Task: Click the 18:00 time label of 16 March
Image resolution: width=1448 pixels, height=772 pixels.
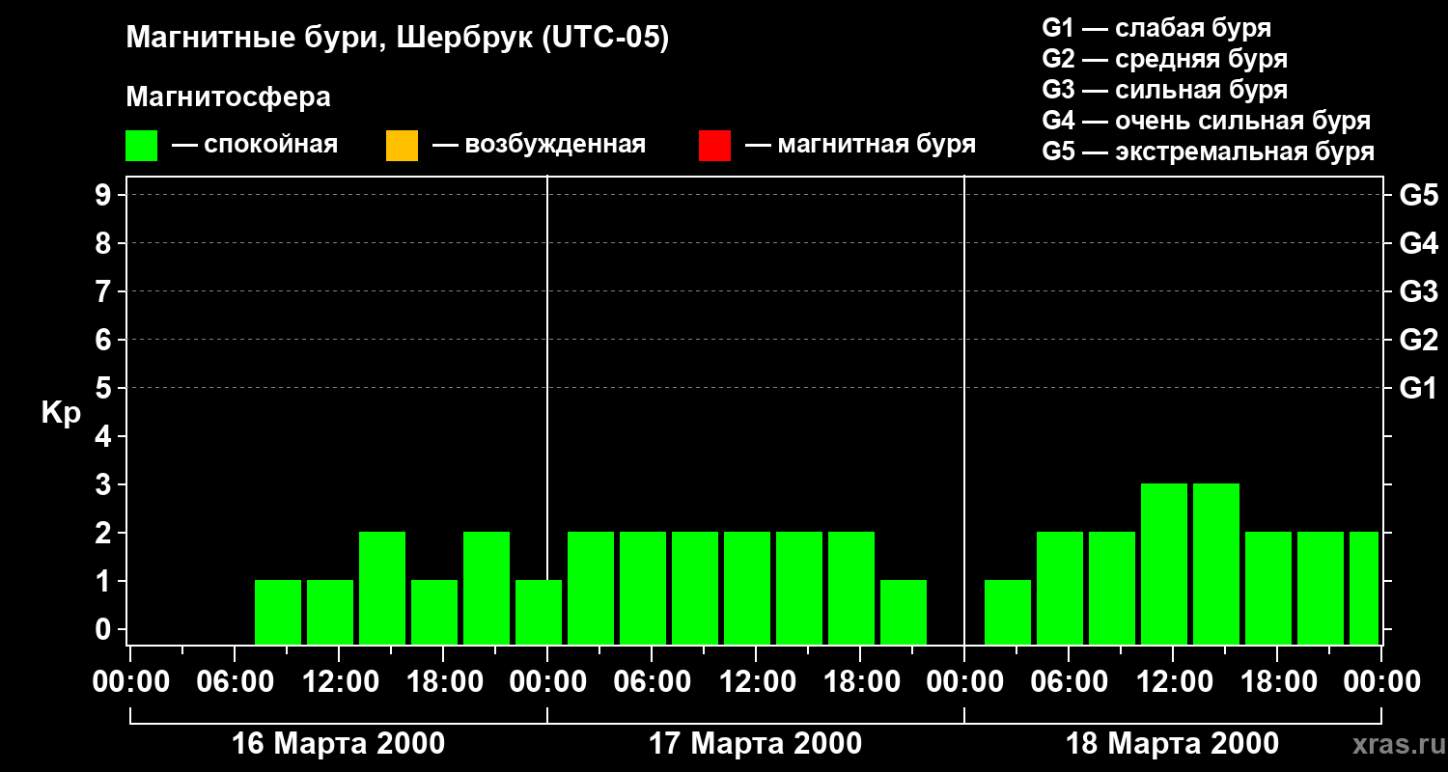Action: coord(443,682)
